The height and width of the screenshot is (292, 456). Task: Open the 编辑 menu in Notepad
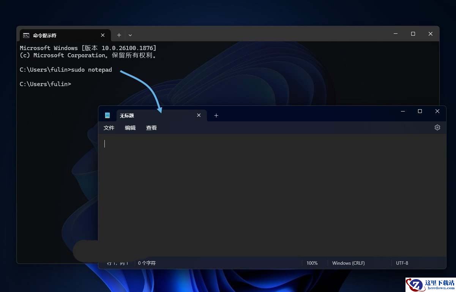(130, 128)
